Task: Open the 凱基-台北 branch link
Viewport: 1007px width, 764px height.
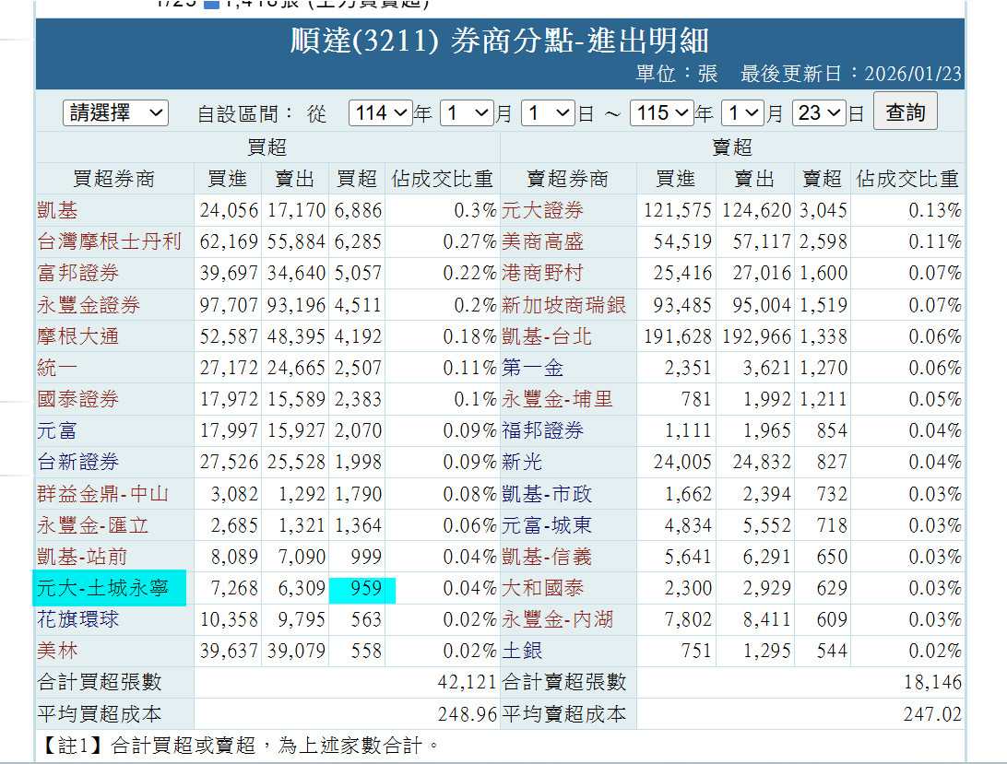Action: tap(547, 336)
